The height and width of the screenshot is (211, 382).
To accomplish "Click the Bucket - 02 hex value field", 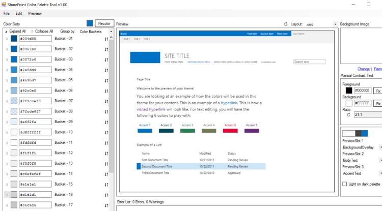I will coord(35,49).
